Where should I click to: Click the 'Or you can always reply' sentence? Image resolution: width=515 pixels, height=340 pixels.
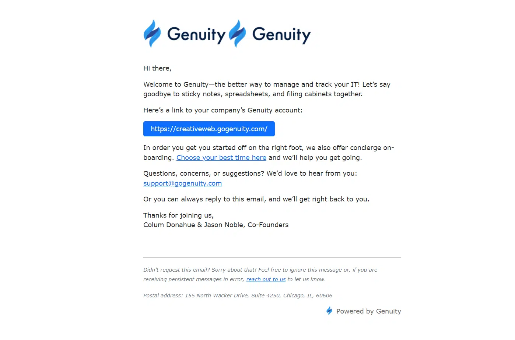[256, 199]
